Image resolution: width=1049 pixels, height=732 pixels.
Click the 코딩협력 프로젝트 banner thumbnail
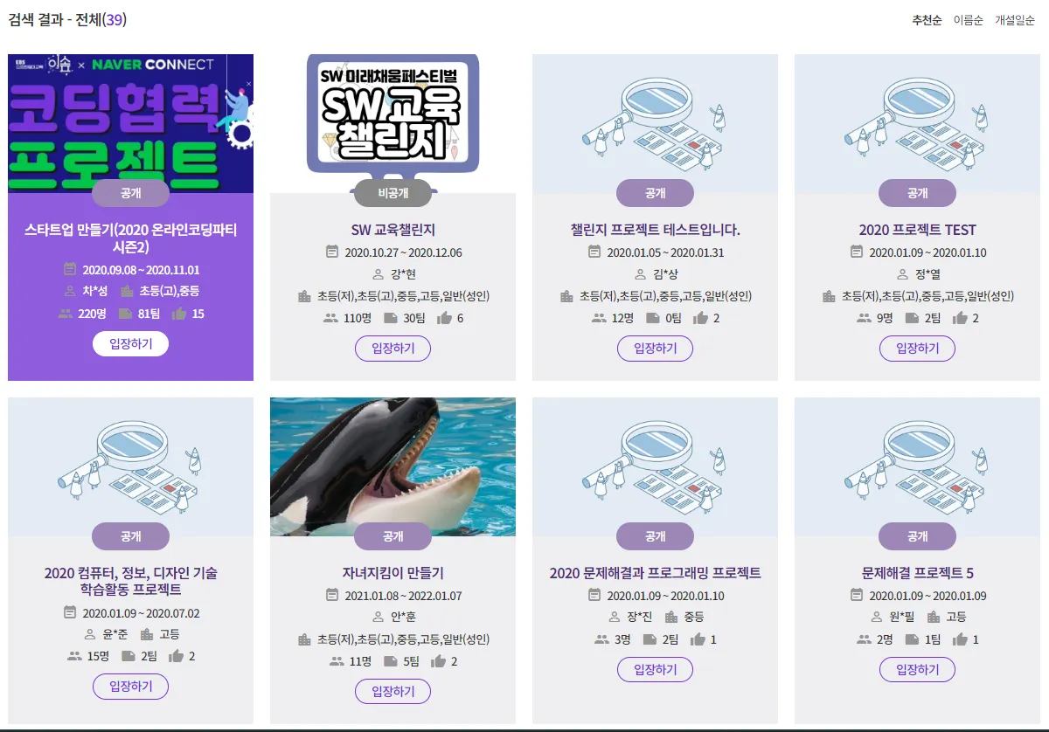(130, 123)
